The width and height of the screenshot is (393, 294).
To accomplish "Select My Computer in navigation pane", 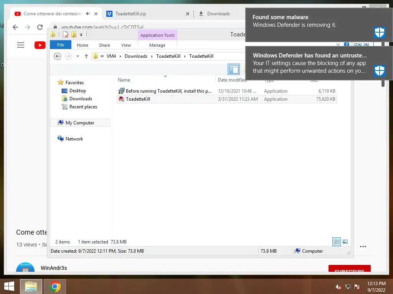I will (80, 123).
